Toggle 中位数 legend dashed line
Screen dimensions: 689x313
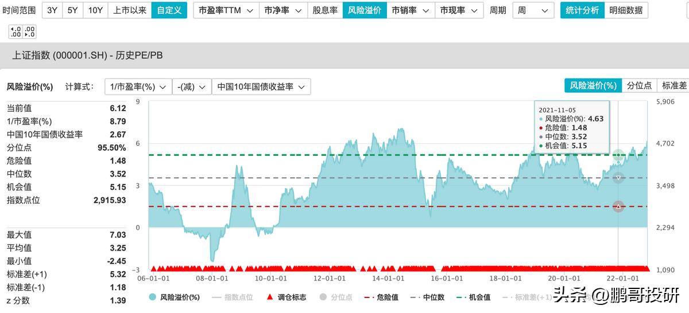[x=427, y=298]
